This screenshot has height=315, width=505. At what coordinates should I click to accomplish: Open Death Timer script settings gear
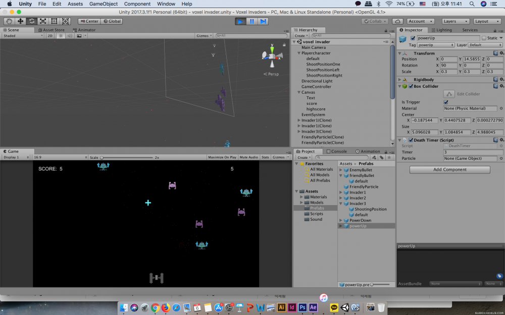pos(501,140)
